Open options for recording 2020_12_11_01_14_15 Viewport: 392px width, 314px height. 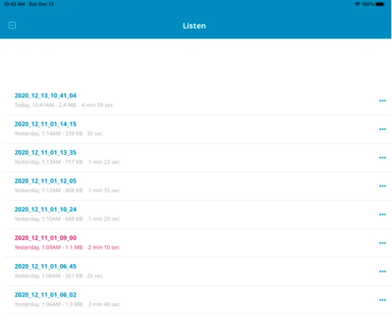pos(382,129)
